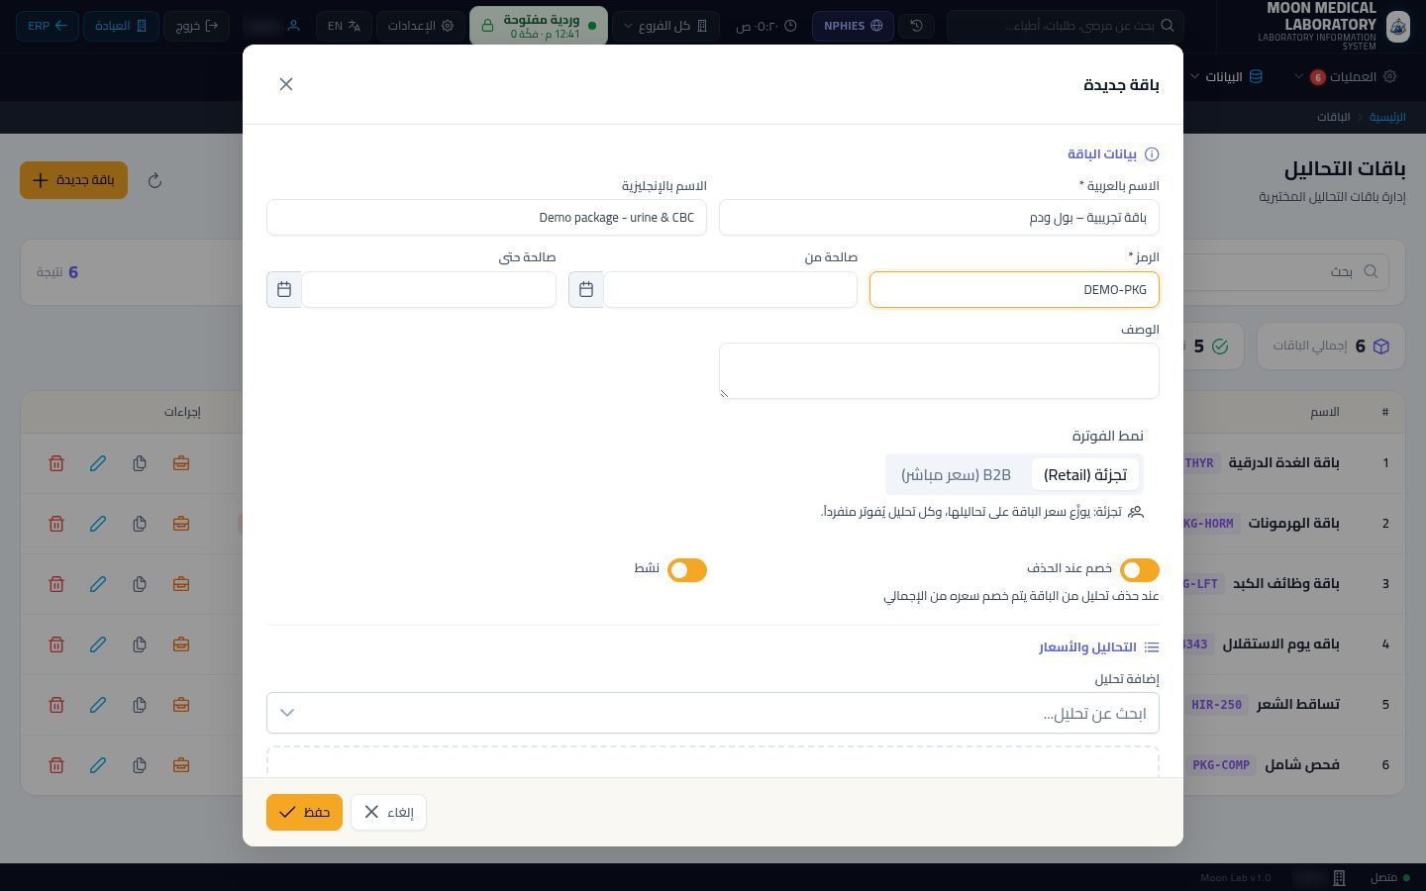Open the NPHIES item in top bar

click(853, 26)
